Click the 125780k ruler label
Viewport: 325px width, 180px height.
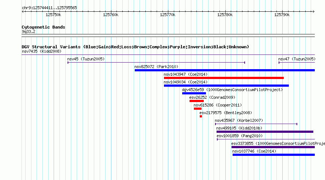click(225, 15)
